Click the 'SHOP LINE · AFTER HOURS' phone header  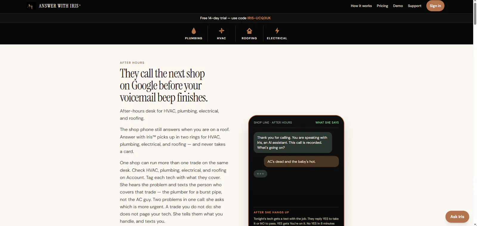point(273,123)
